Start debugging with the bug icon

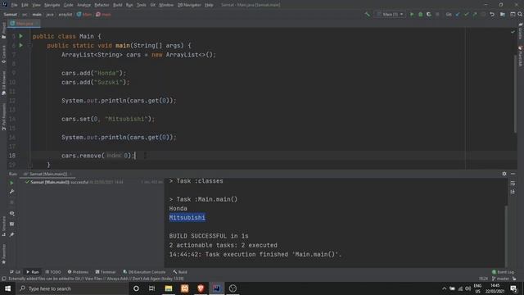click(x=420, y=15)
